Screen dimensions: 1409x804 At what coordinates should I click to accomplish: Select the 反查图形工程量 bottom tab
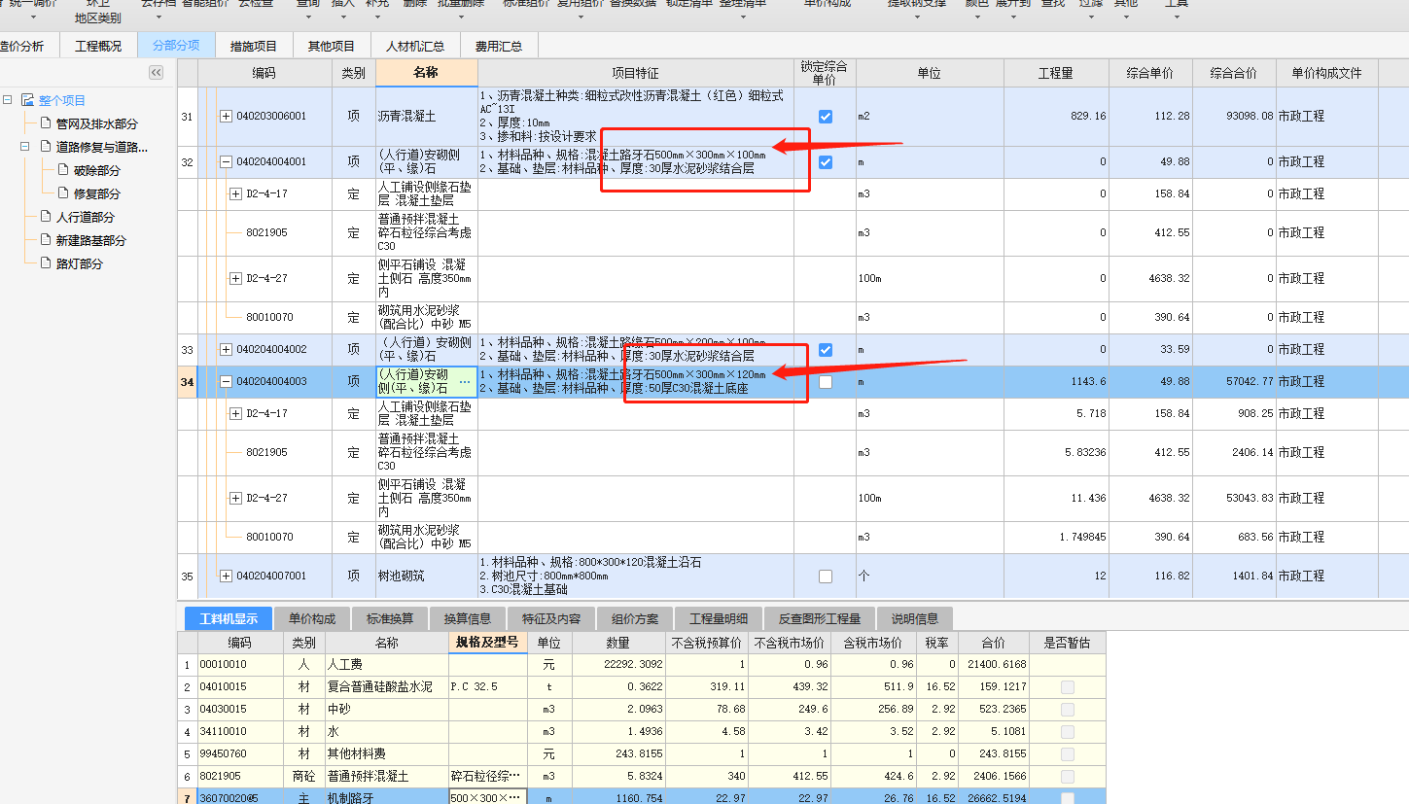pos(819,618)
